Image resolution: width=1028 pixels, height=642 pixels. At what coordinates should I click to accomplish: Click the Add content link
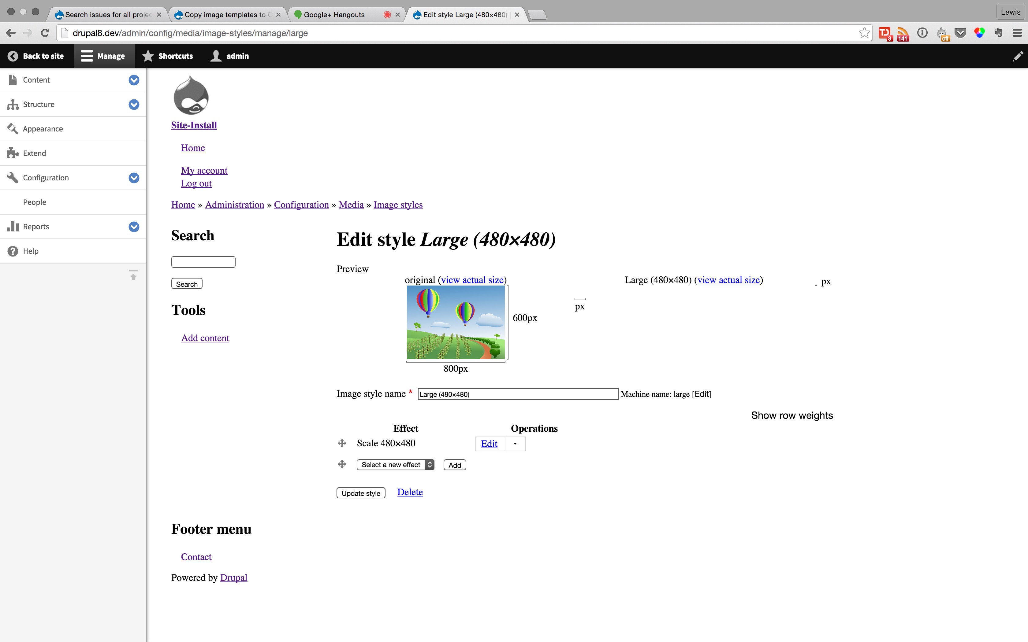click(x=205, y=338)
